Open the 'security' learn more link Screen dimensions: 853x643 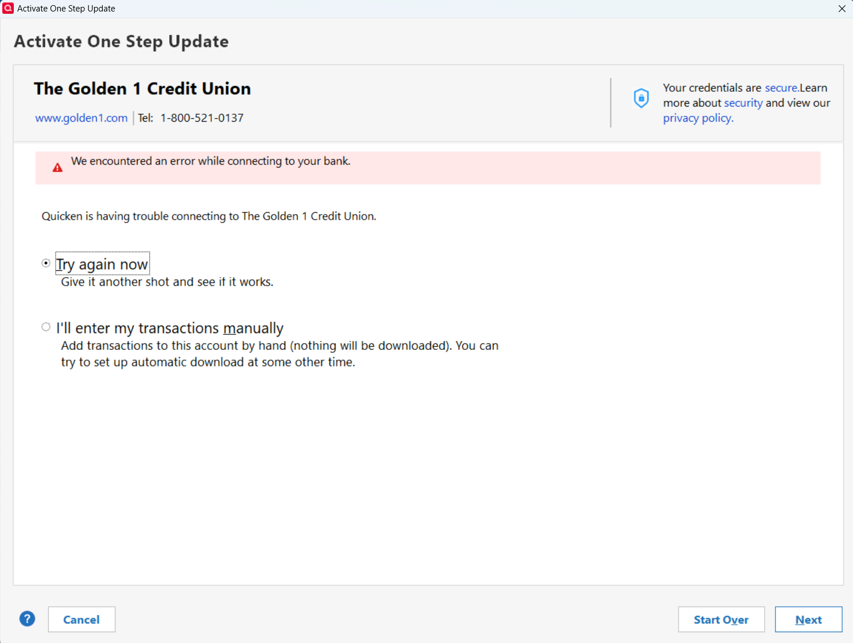(x=743, y=103)
